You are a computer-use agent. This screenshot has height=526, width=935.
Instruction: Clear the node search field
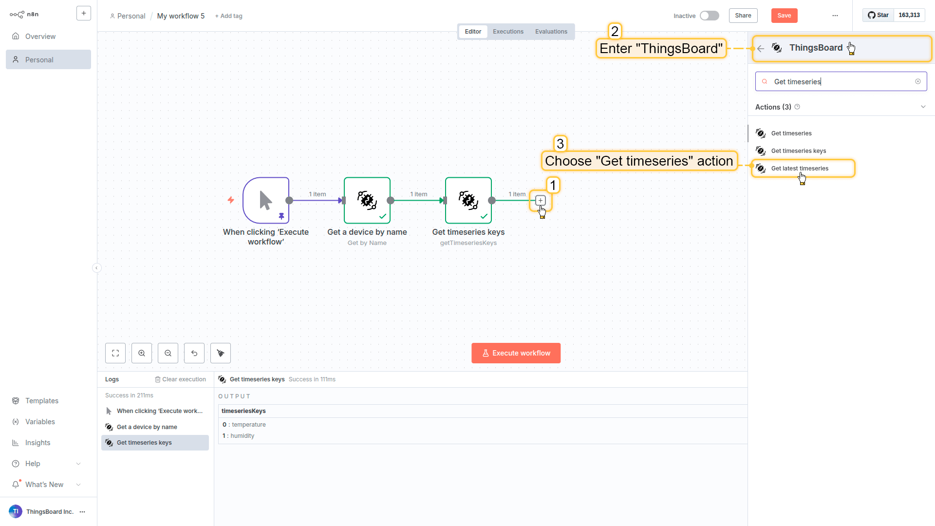click(x=918, y=81)
